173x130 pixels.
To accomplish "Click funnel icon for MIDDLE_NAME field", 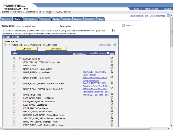I will coord(112,111).
